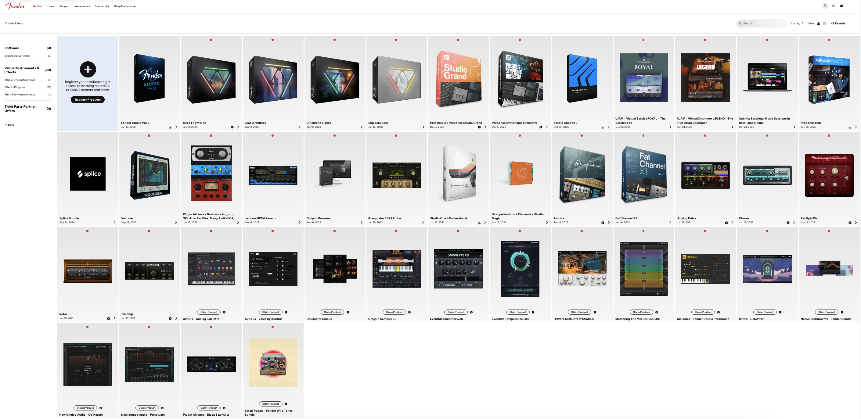Switch to grid view layout
861x419 pixels.
pos(818,23)
